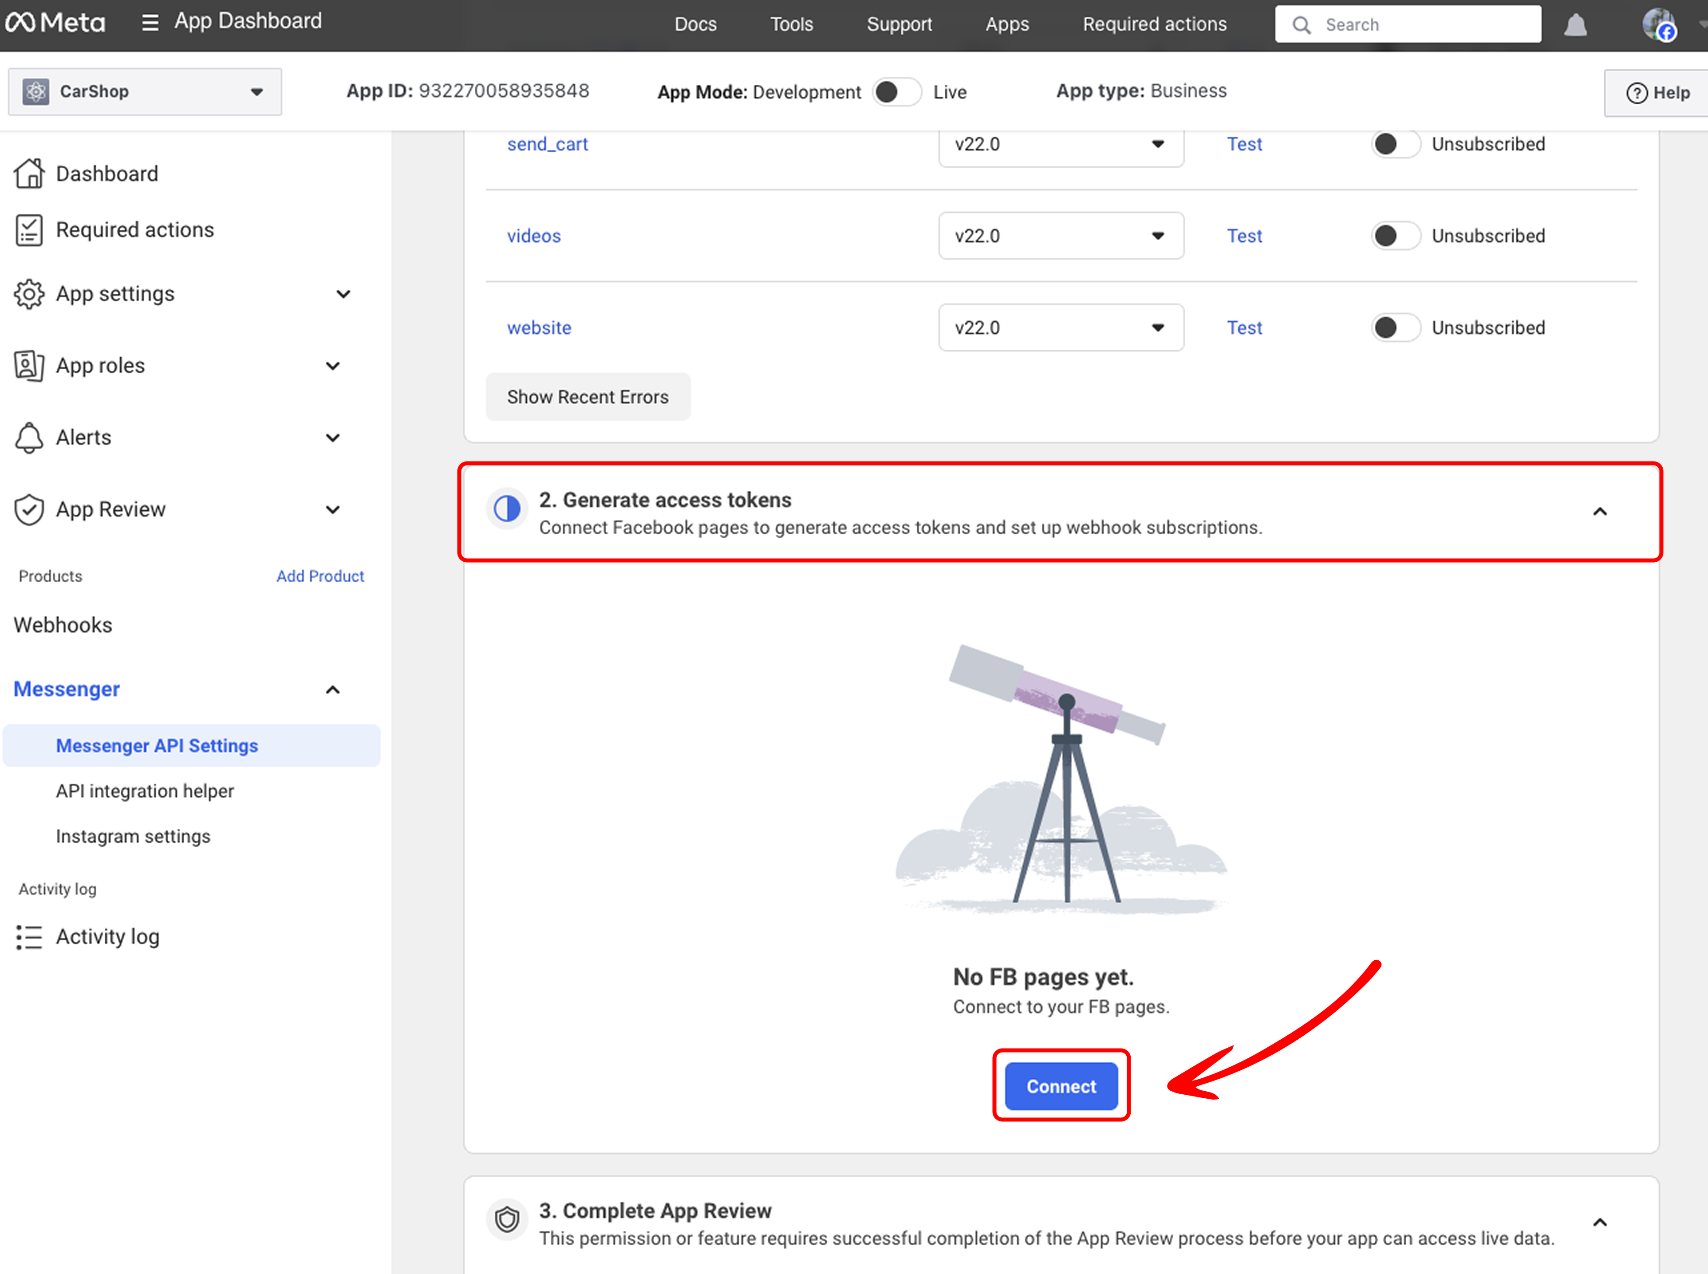The height and width of the screenshot is (1274, 1708).
Task: Open Support in top navigation
Action: [899, 25]
